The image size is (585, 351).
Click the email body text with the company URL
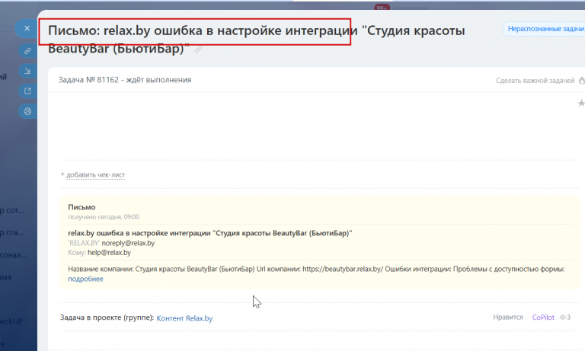[x=316, y=269]
